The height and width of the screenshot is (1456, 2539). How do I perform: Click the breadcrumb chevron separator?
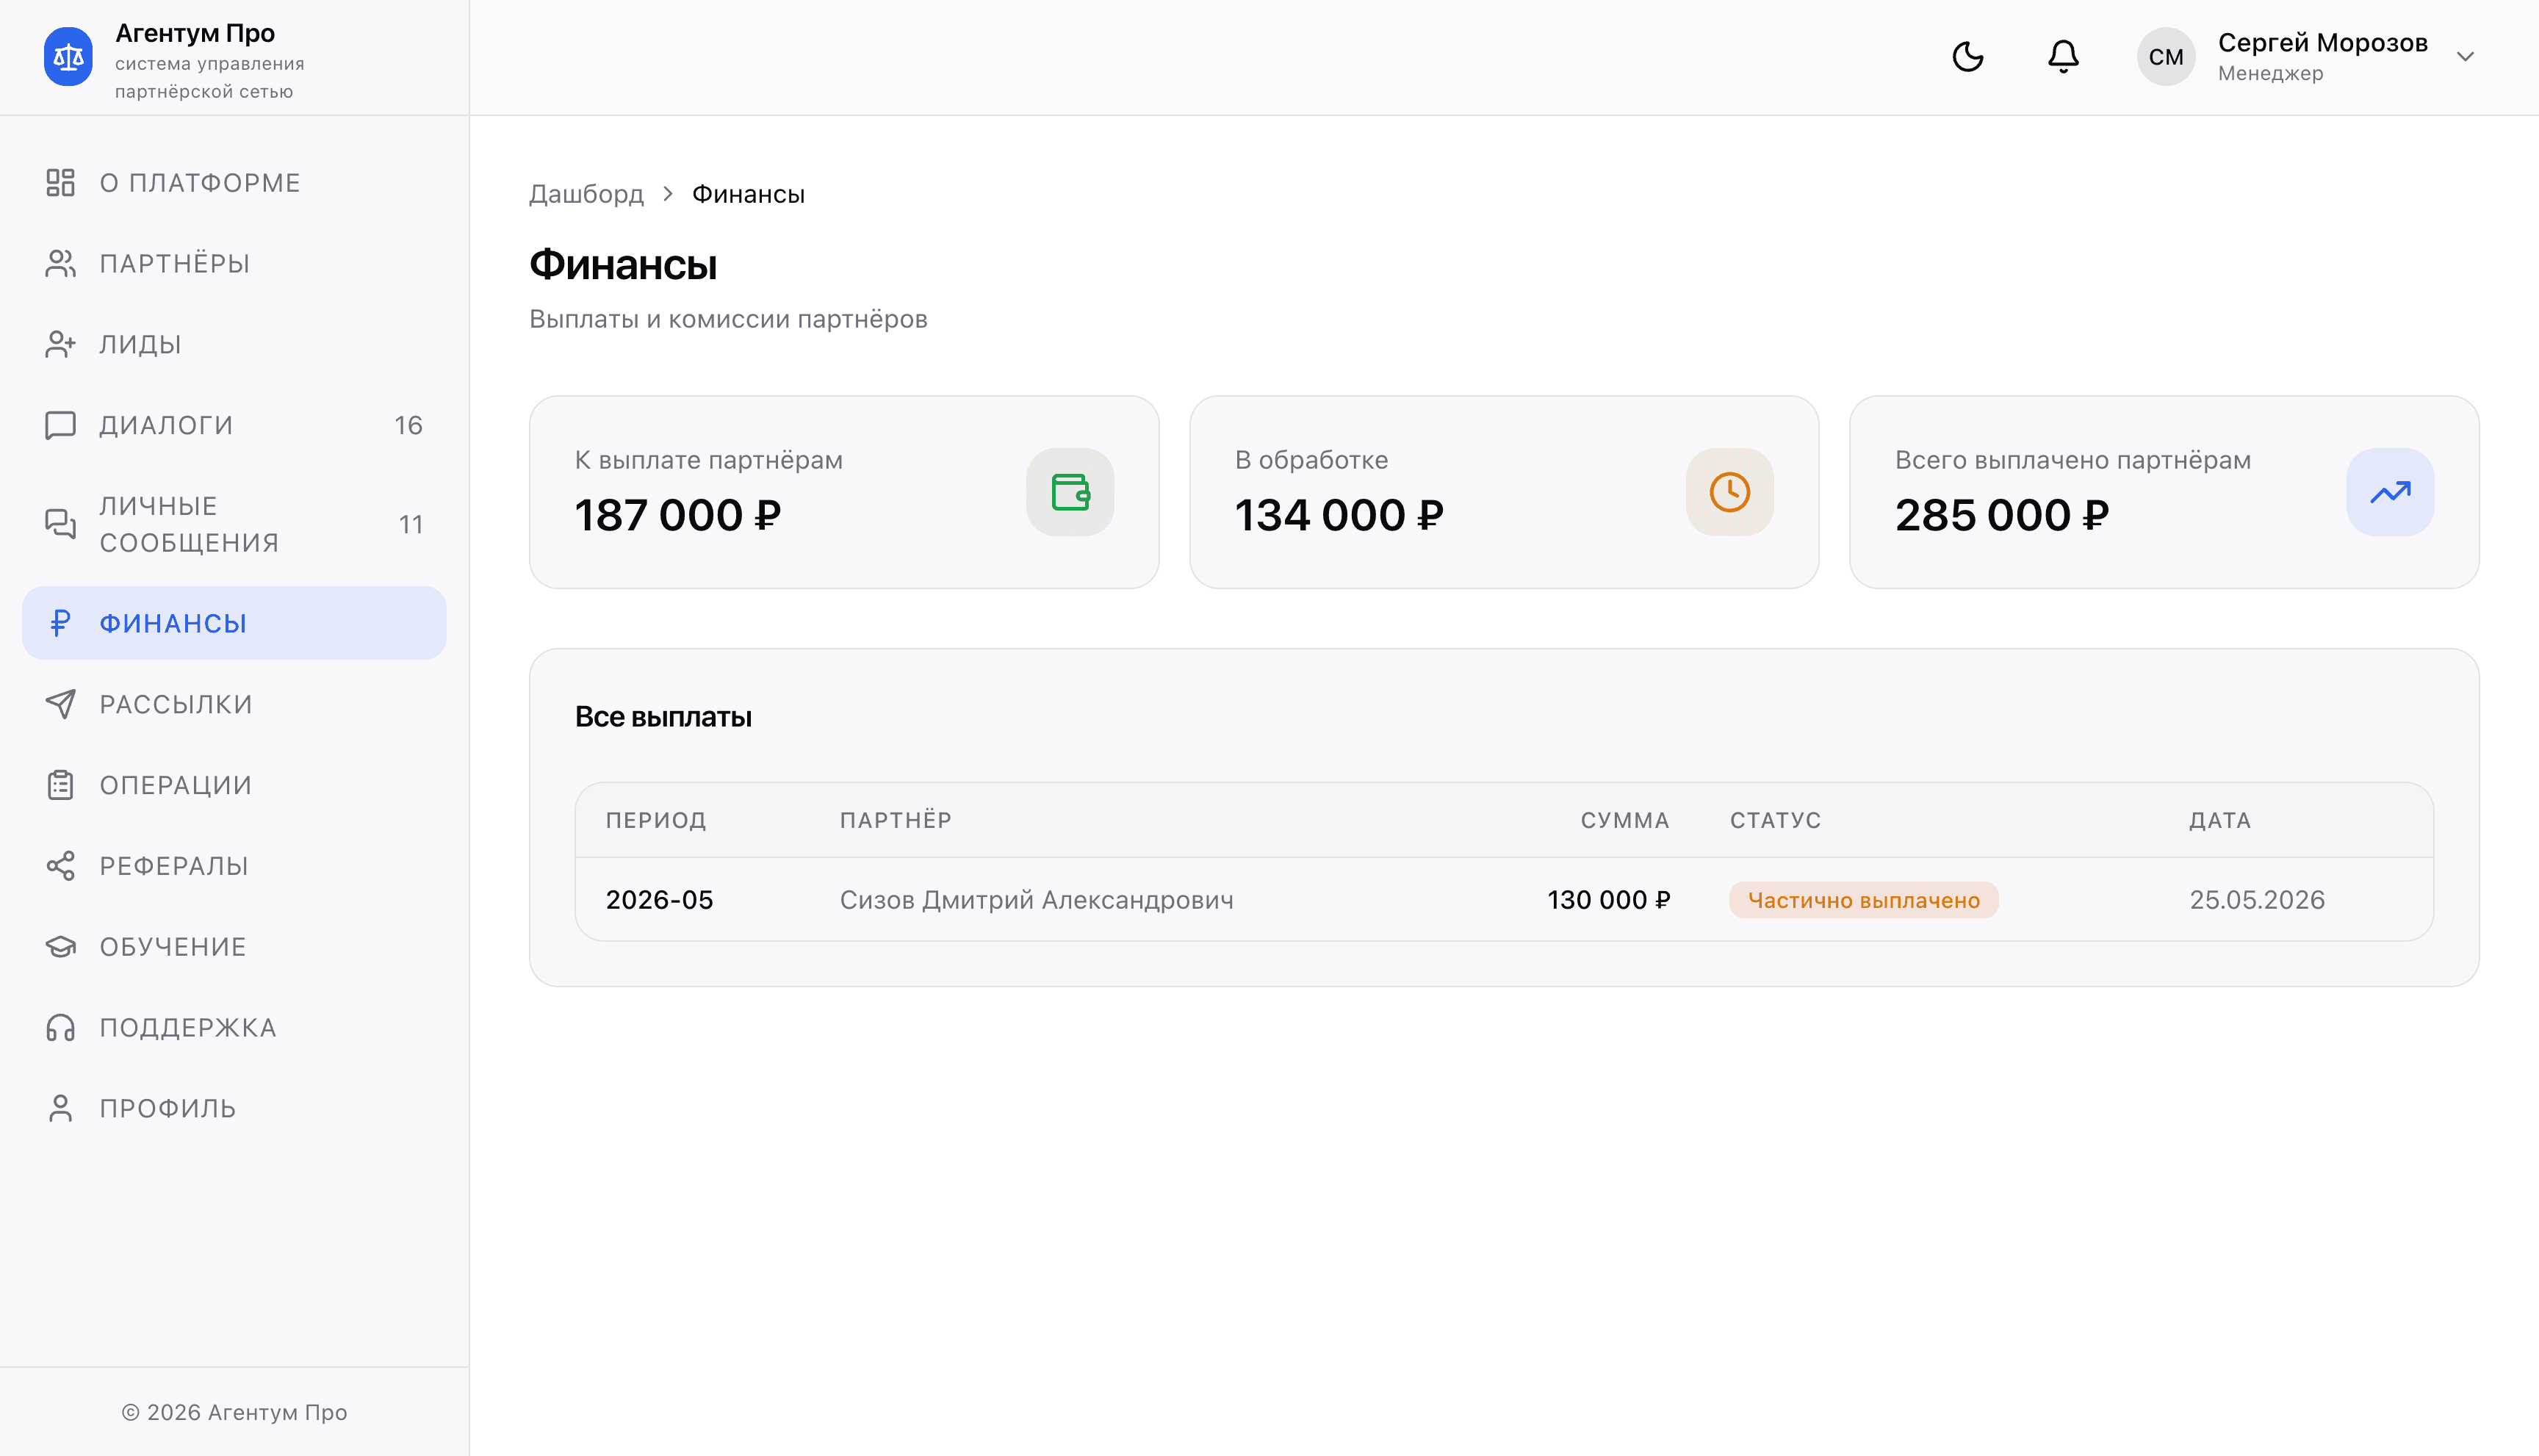(x=668, y=194)
